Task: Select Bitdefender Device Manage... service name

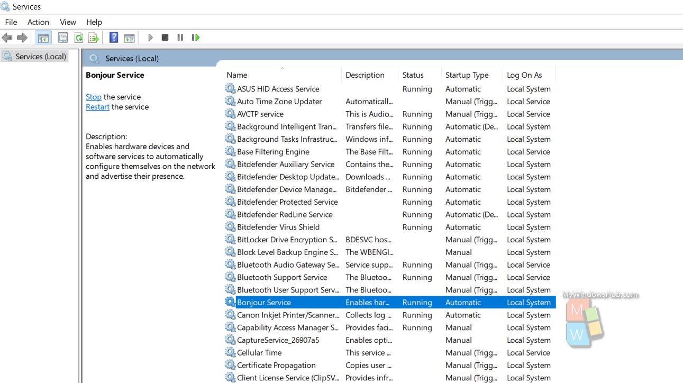Action: tap(287, 189)
